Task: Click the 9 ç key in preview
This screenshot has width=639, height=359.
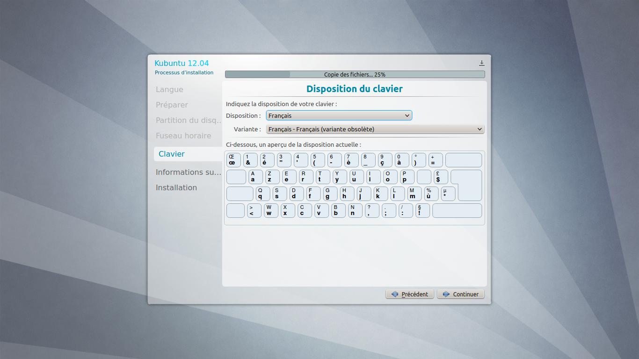Action: 385,160
